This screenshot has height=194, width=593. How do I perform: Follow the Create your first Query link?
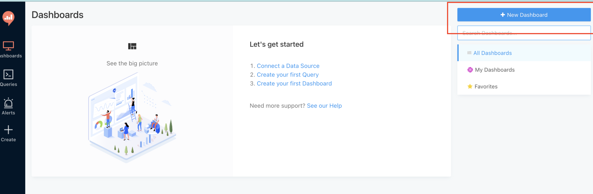click(x=288, y=75)
